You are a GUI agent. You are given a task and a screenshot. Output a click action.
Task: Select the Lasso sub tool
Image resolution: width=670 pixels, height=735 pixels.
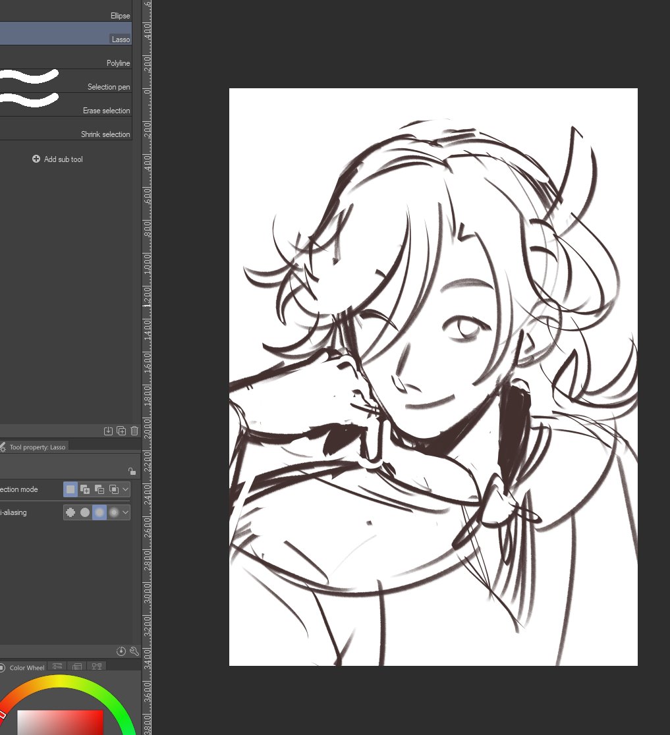tap(66, 34)
